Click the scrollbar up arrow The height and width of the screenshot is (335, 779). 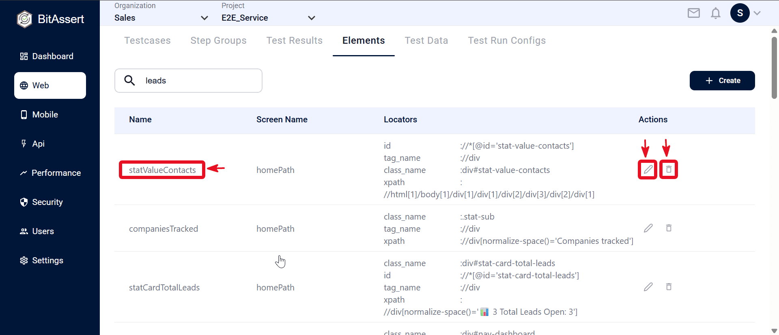coord(774,31)
